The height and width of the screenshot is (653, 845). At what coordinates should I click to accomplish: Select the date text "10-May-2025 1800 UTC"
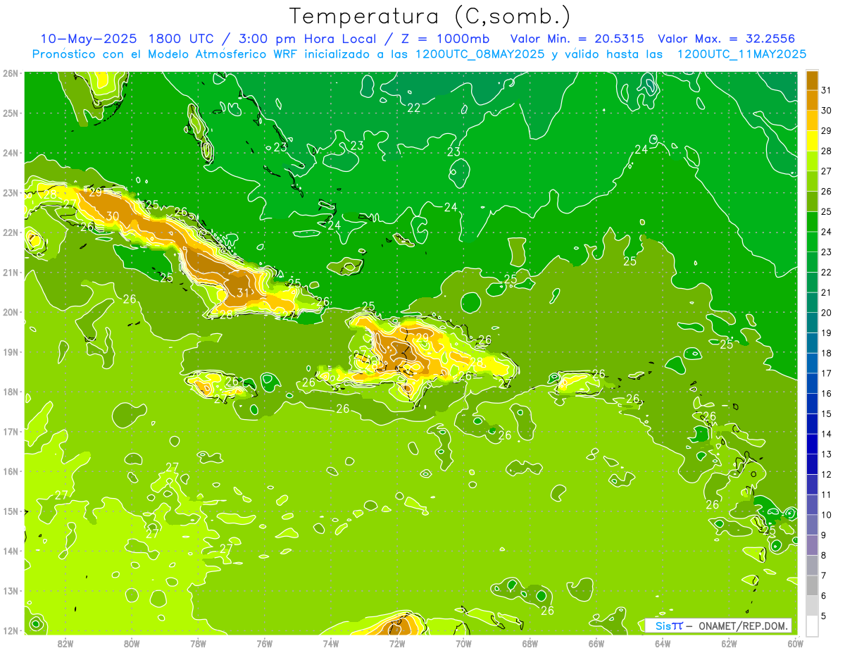pos(127,39)
